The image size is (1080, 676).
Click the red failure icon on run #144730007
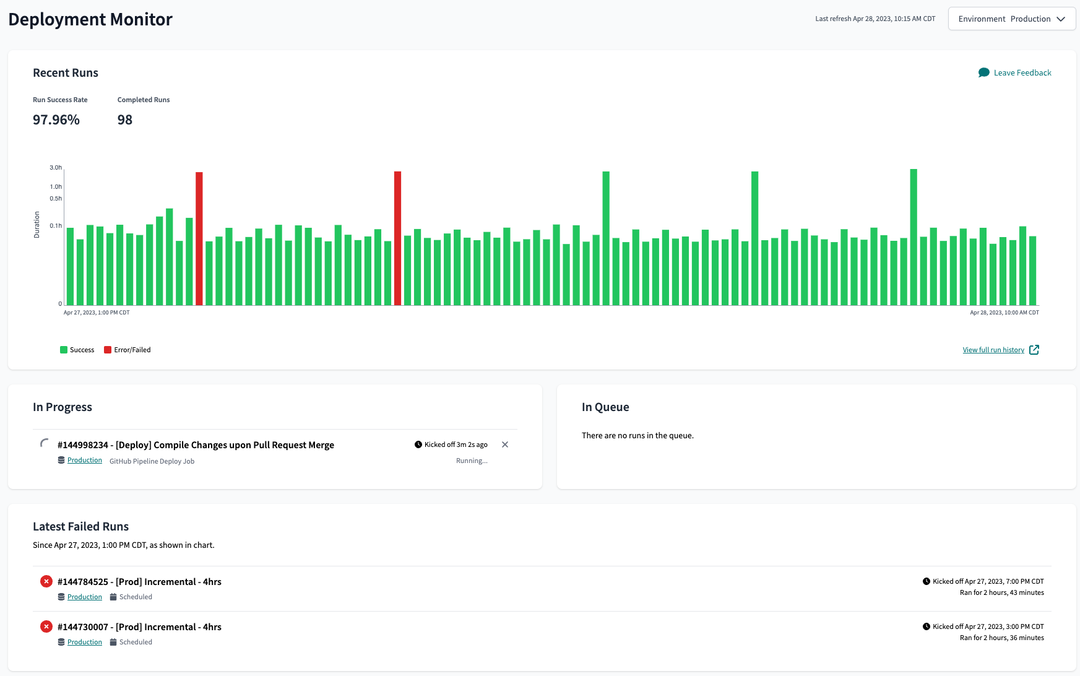[x=46, y=626]
